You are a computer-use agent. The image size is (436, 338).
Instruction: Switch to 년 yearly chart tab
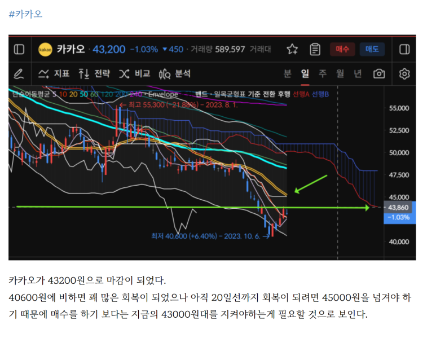[x=358, y=74]
